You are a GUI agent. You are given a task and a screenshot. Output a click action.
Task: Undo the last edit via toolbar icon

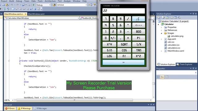coord(12,5)
